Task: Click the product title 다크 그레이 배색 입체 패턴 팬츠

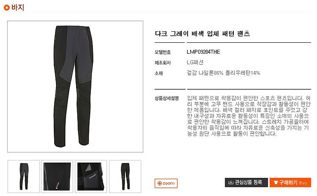Action: [203, 33]
